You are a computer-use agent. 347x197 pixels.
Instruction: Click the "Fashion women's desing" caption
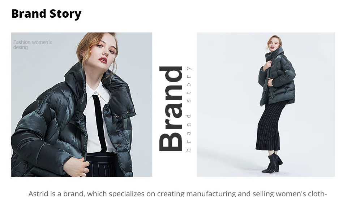32,45
